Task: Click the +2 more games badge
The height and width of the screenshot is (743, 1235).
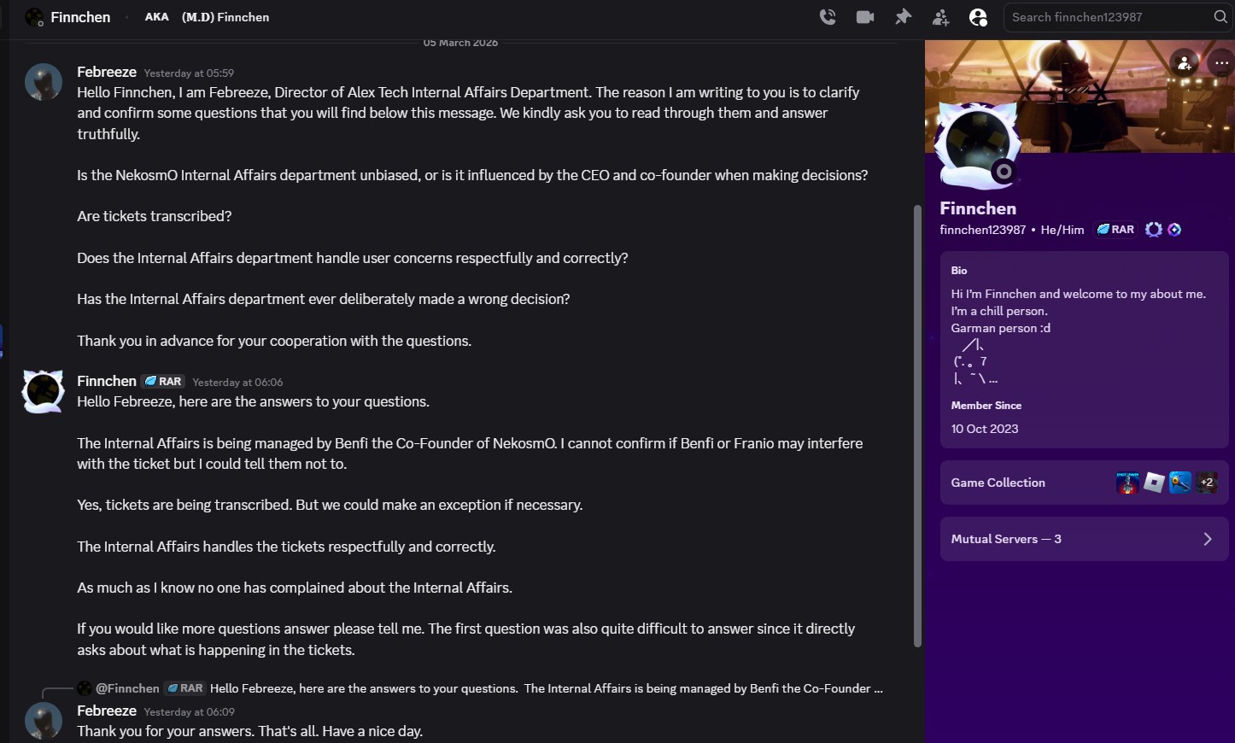Action: point(1206,483)
